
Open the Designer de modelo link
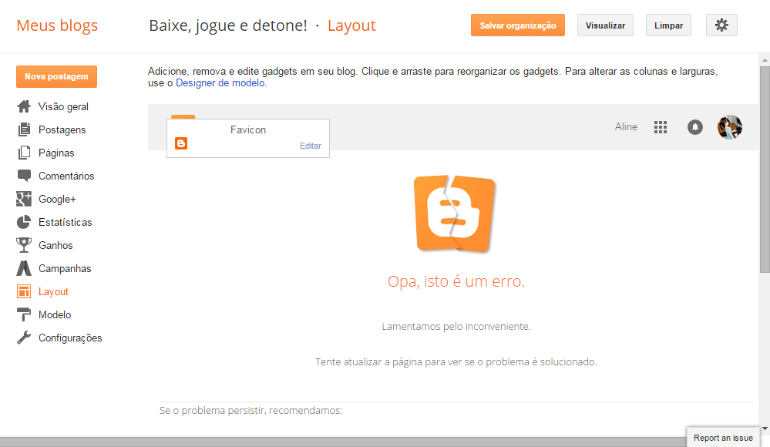[220, 83]
